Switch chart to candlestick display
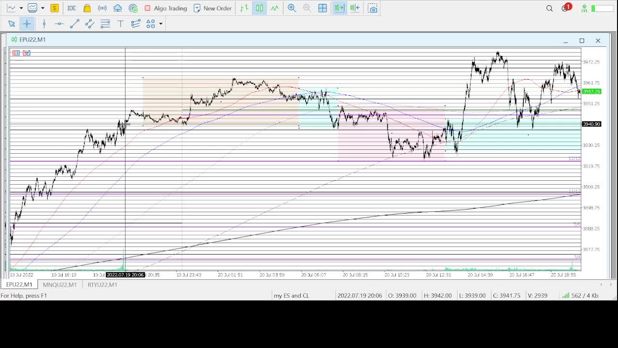 point(259,8)
